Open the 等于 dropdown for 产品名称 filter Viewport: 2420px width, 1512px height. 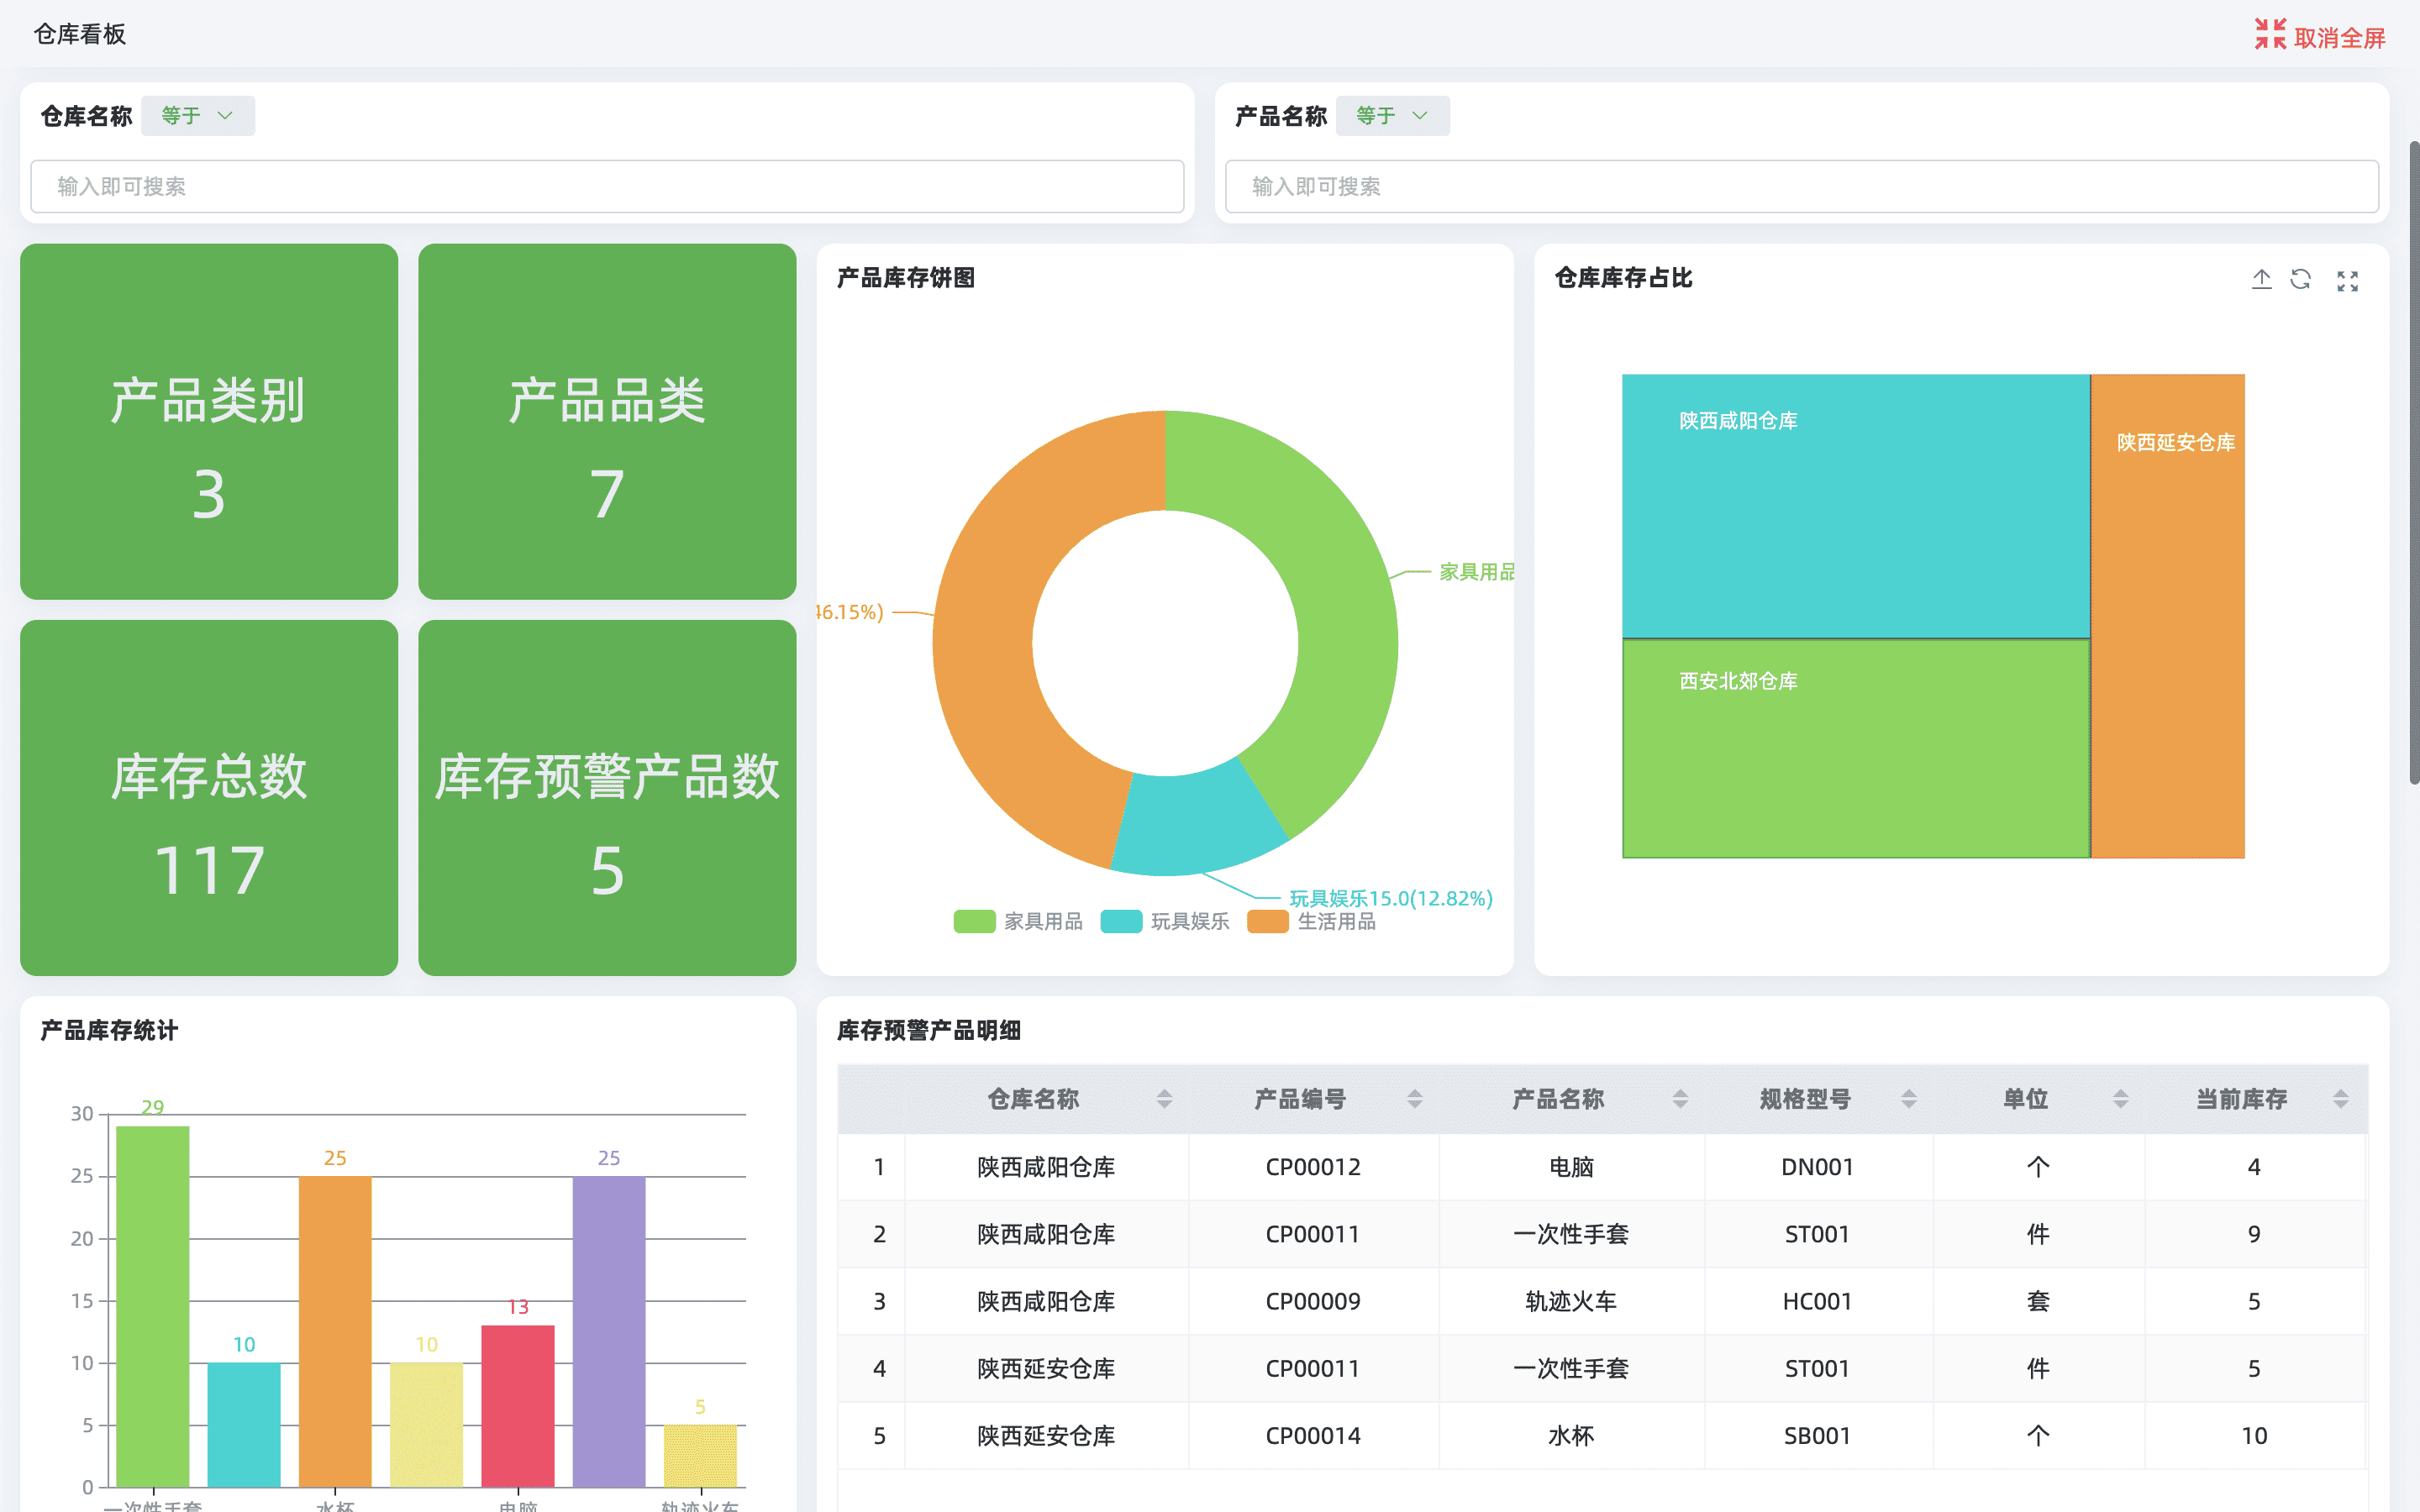coord(1392,115)
